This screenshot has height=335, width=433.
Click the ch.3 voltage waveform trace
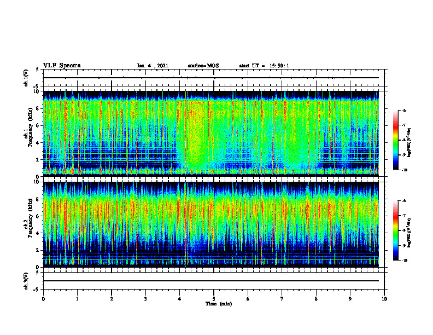coord(211,281)
